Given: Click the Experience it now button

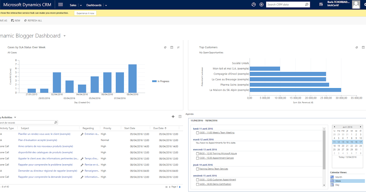Looking at the screenshot, I should 85,13.
